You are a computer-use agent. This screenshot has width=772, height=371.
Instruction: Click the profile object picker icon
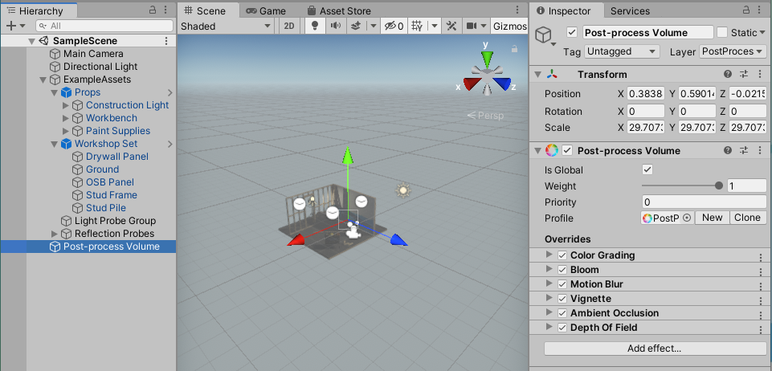[687, 218]
